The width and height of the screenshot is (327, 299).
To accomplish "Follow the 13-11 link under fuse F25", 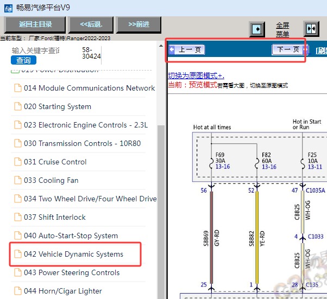I will point(315,167).
